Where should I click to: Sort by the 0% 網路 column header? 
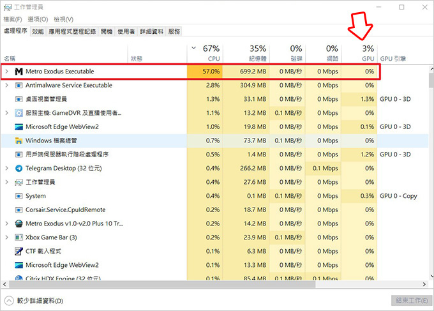pyautogui.click(x=324, y=54)
